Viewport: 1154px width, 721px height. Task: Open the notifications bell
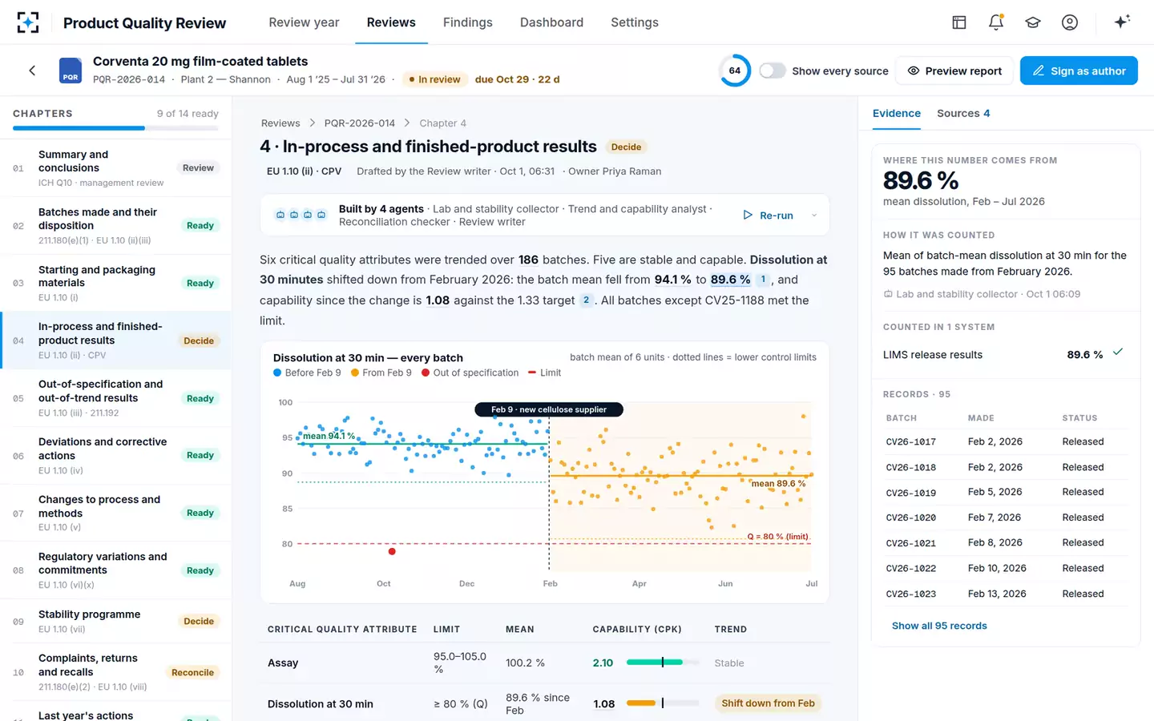(996, 22)
